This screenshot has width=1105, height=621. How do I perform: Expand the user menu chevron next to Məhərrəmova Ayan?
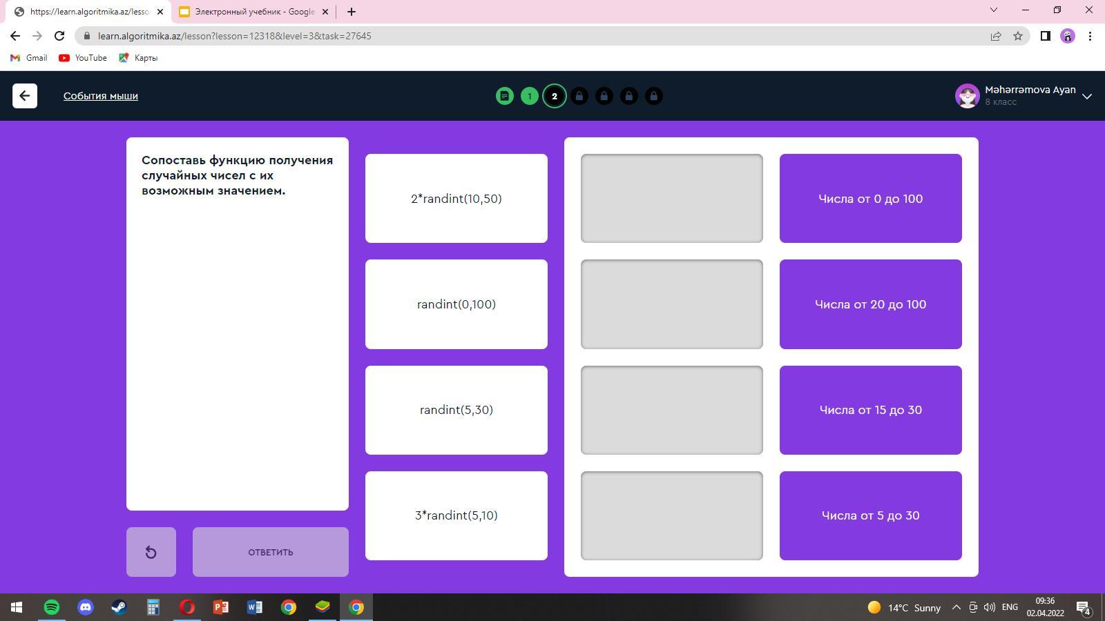tap(1087, 97)
